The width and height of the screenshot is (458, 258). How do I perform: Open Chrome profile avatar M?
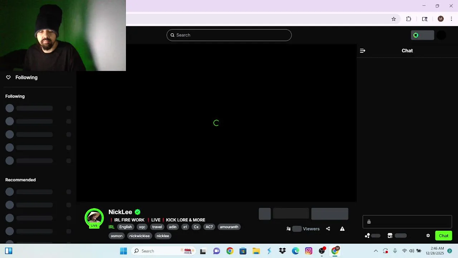(x=440, y=19)
